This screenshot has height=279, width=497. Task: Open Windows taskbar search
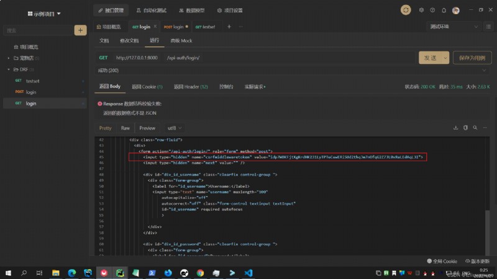pos(24,273)
